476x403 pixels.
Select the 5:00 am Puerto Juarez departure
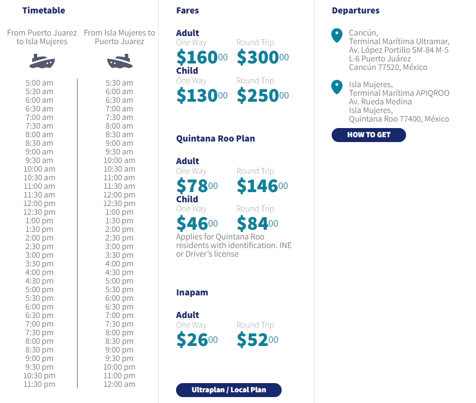pyautogui.click(x=39, y=83)
